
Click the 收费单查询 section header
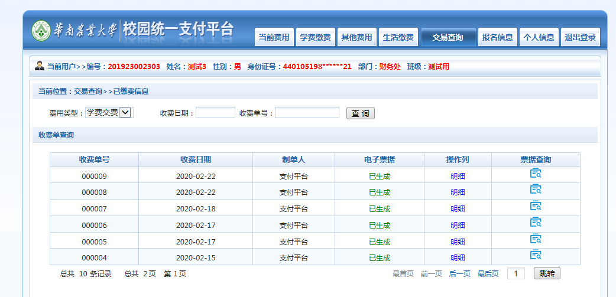click(x=315, y=135)
